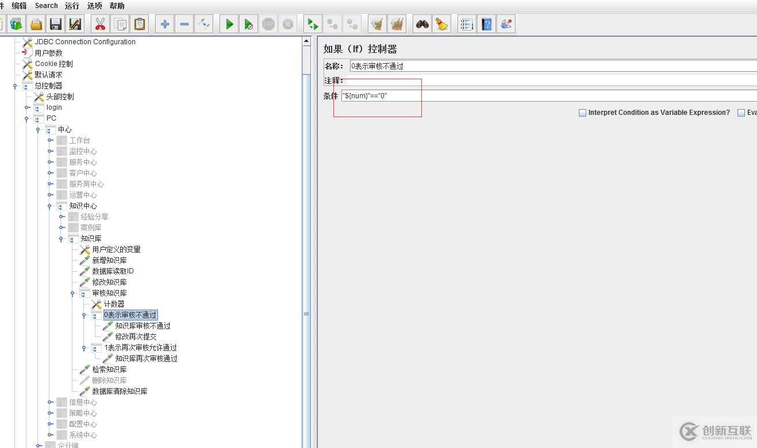The width and height of the screenshot is (757, 448).
Task: Cut the selected element with scissors icon
Action: (x=100, y=24)
